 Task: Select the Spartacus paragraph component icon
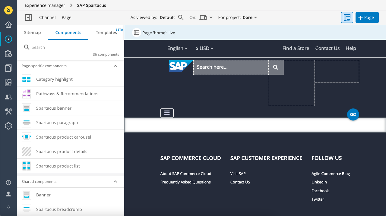[x=27, y=123]
